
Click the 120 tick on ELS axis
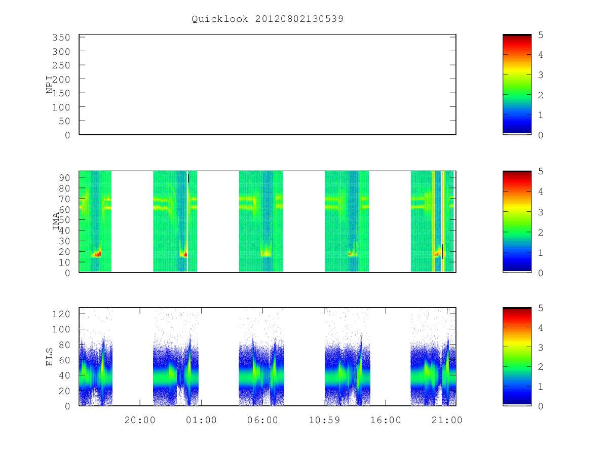(60, 314)
